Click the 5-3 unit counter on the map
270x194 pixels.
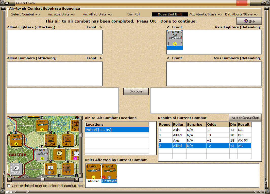coord(51,169)
